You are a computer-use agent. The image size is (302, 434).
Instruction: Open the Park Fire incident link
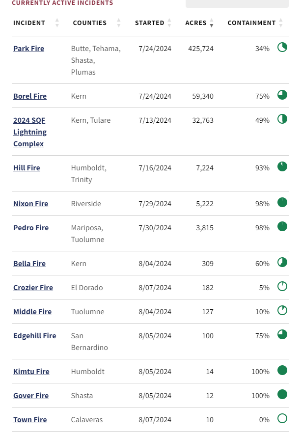tap(29, 49)
